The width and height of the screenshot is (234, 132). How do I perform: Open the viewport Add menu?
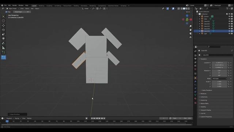pos(32,8)
